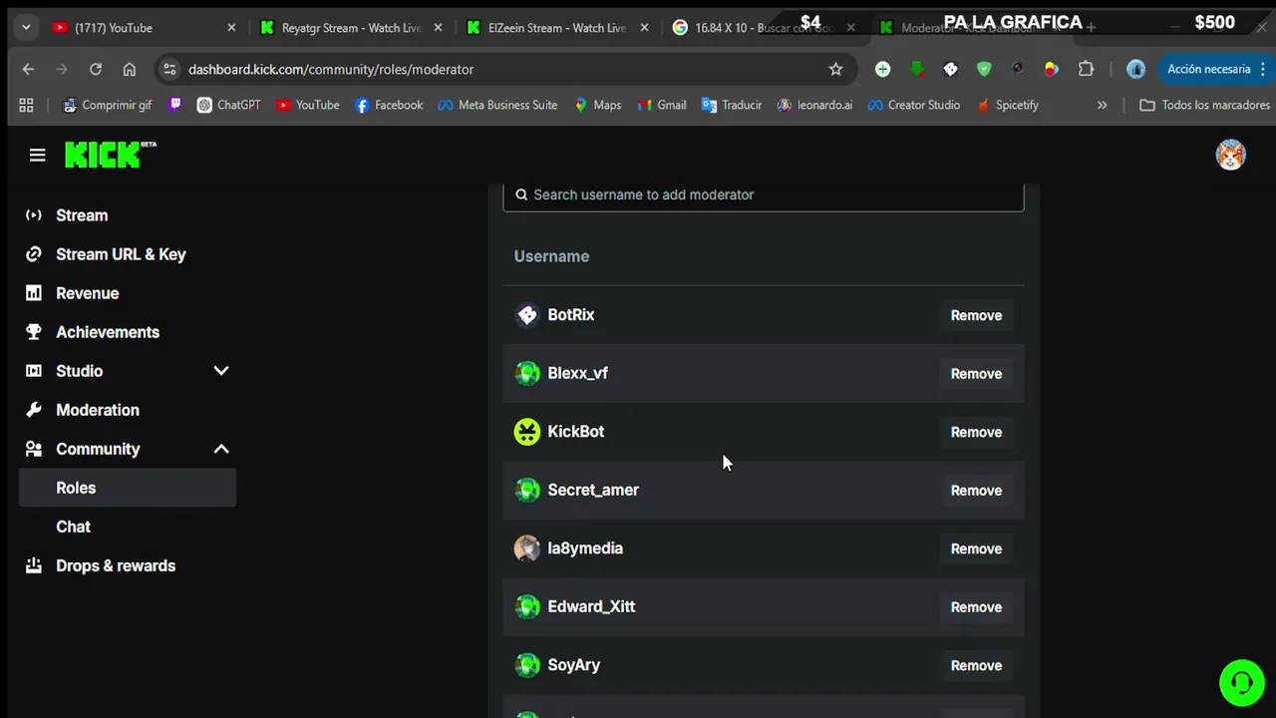
Task: Click the browser address bar URL
Action: click(331, 69)
